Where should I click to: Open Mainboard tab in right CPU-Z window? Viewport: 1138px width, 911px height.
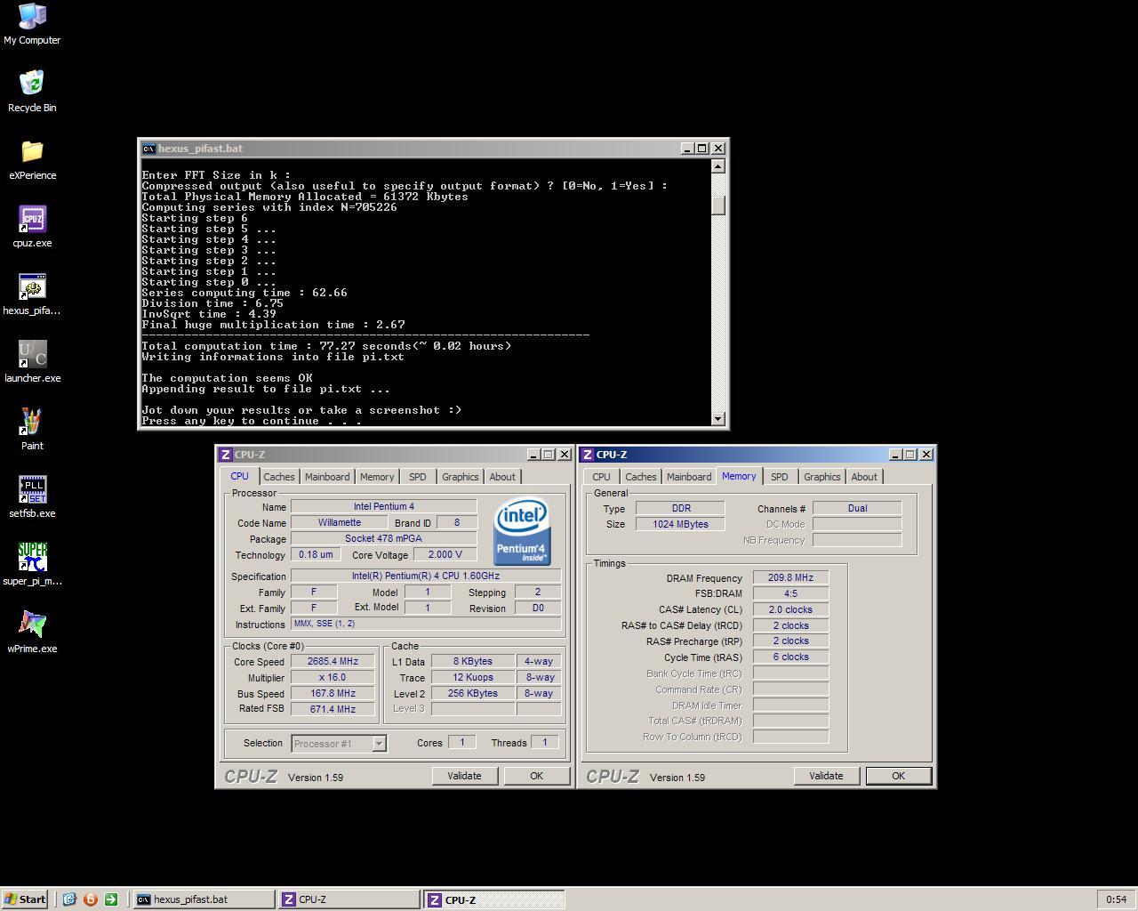point(689,477)
